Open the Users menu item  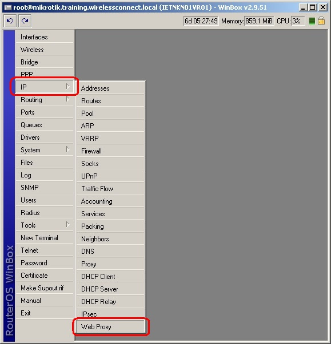pyautogui.click(x=45, y=200)
